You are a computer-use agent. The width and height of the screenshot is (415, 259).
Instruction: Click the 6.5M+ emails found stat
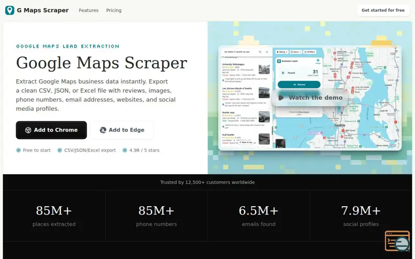point(258,215)
